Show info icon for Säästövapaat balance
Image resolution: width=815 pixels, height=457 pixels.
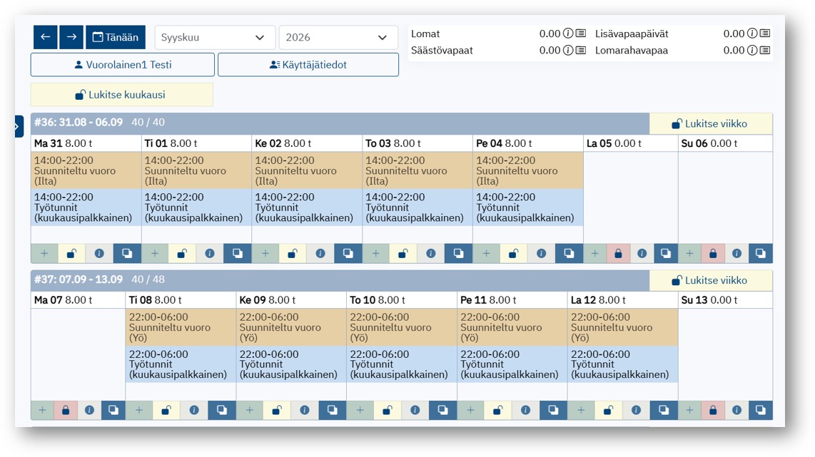[568, 51]
